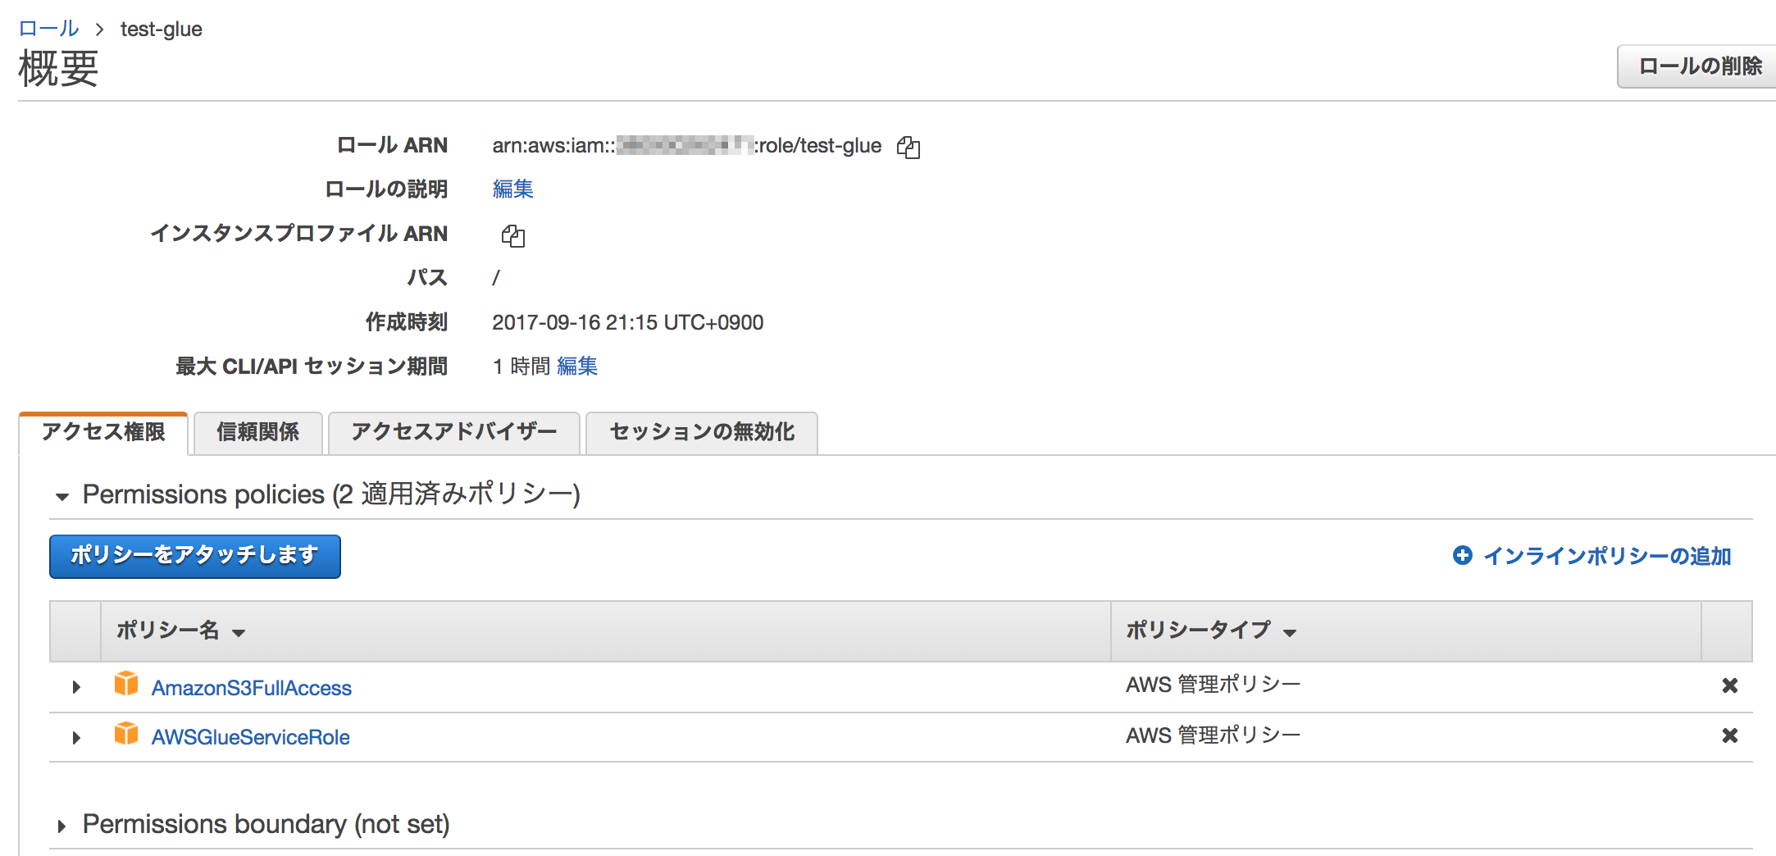1776x856 pixels.
Task: Click the test-glue breadcrumb text
Action: [161, 30]
